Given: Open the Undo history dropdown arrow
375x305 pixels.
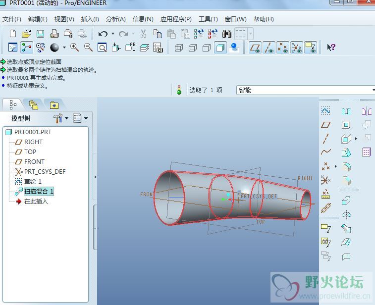Looking at the screenshot, I should 113,34.
